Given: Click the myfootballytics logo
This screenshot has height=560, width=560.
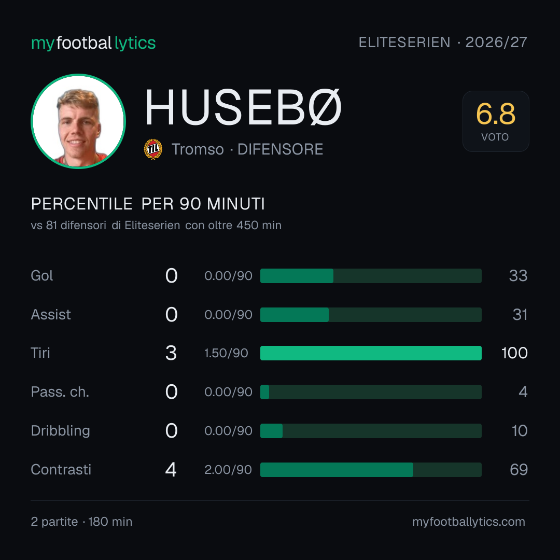Looking at the screenshot, I should tap(93, 43).
